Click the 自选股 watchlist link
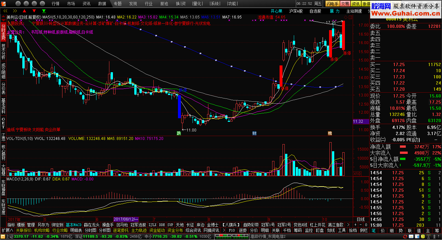Screen dimensions: 442x240 point(315,11)
